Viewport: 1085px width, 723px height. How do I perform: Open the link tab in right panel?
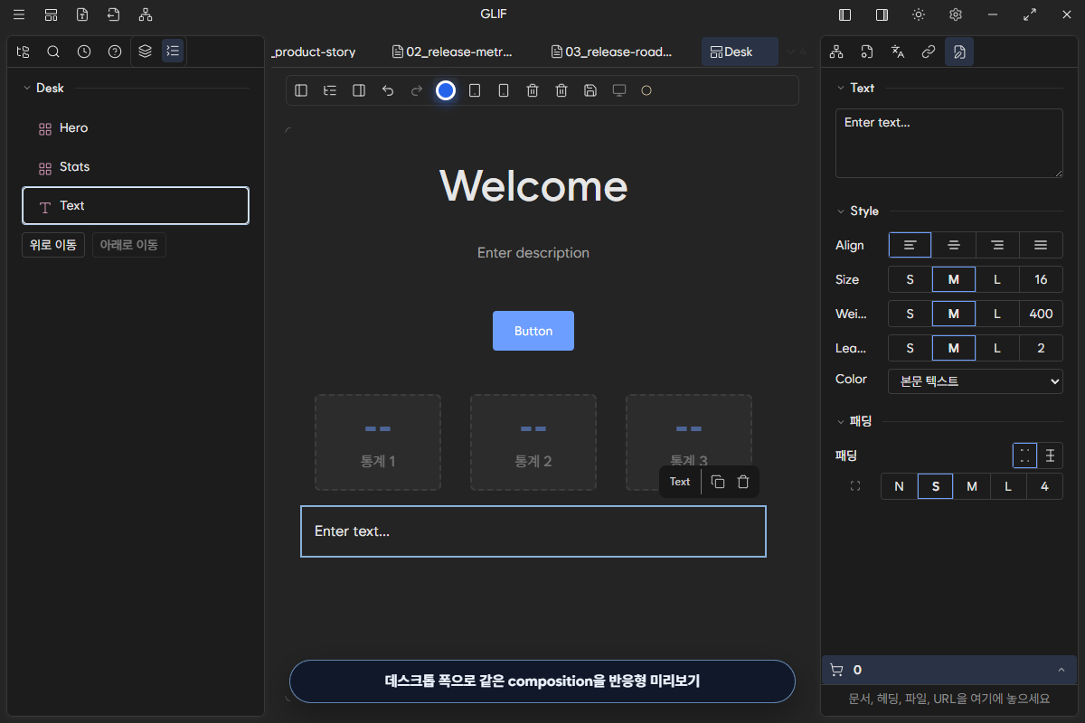[929, 52]
